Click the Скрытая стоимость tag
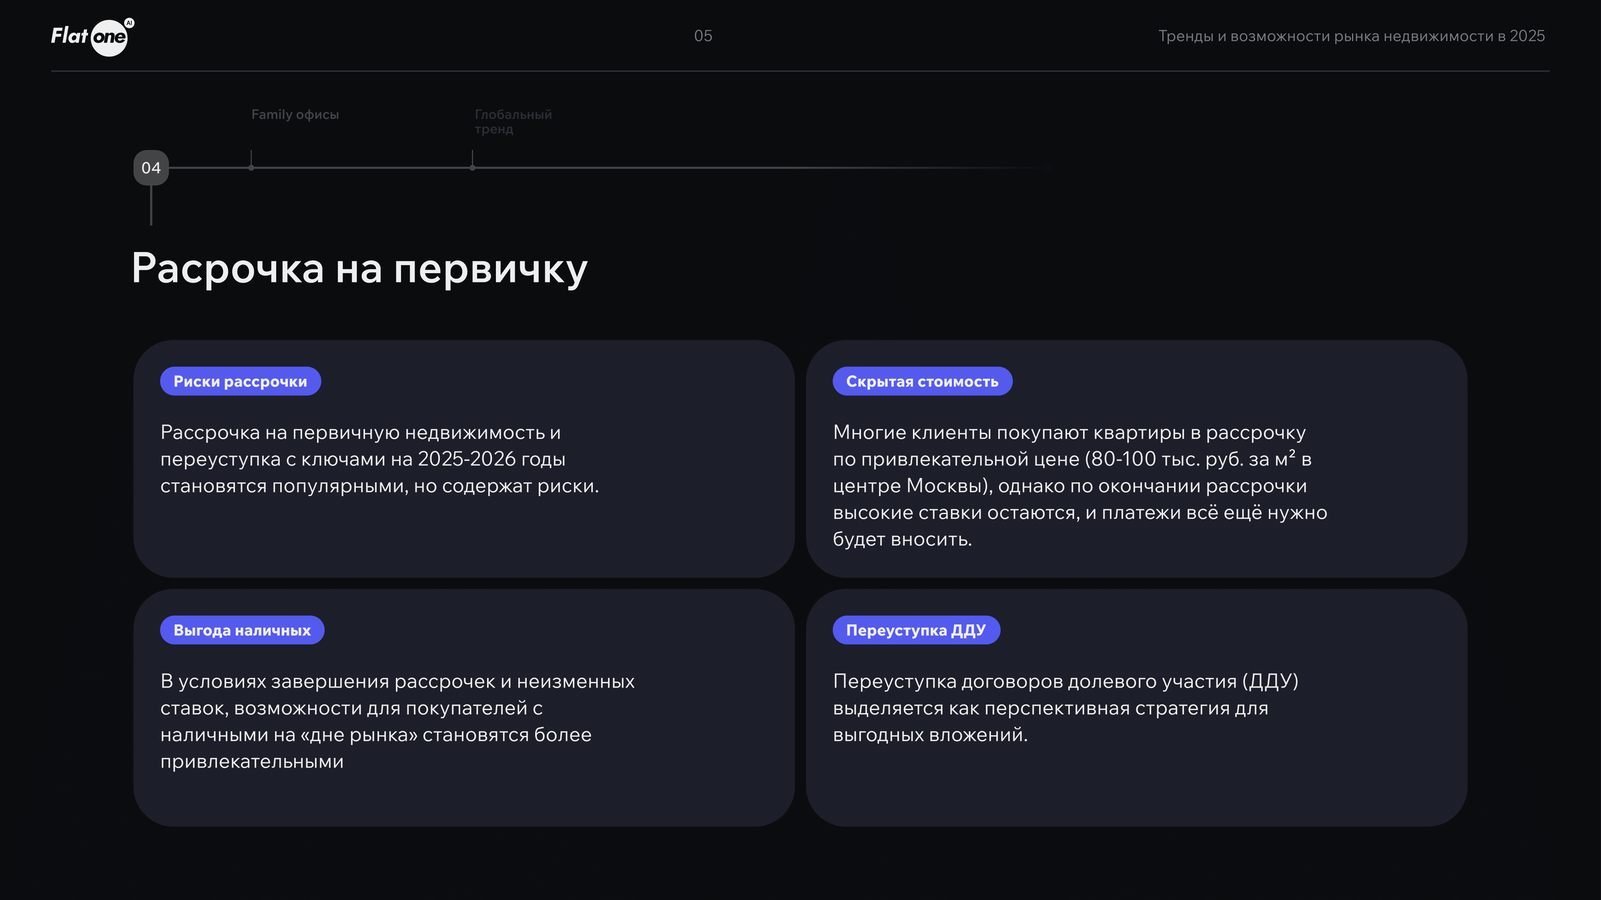 [922, 381]
